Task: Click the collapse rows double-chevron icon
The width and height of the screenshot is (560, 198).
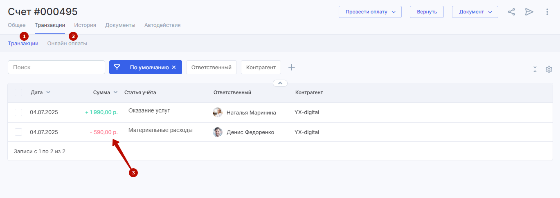Action: (535, 69)
